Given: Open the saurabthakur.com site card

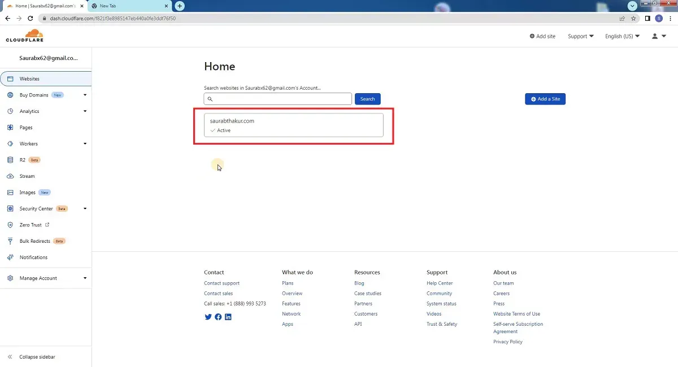Looking at the screenshot, I should tap(294, 125).
